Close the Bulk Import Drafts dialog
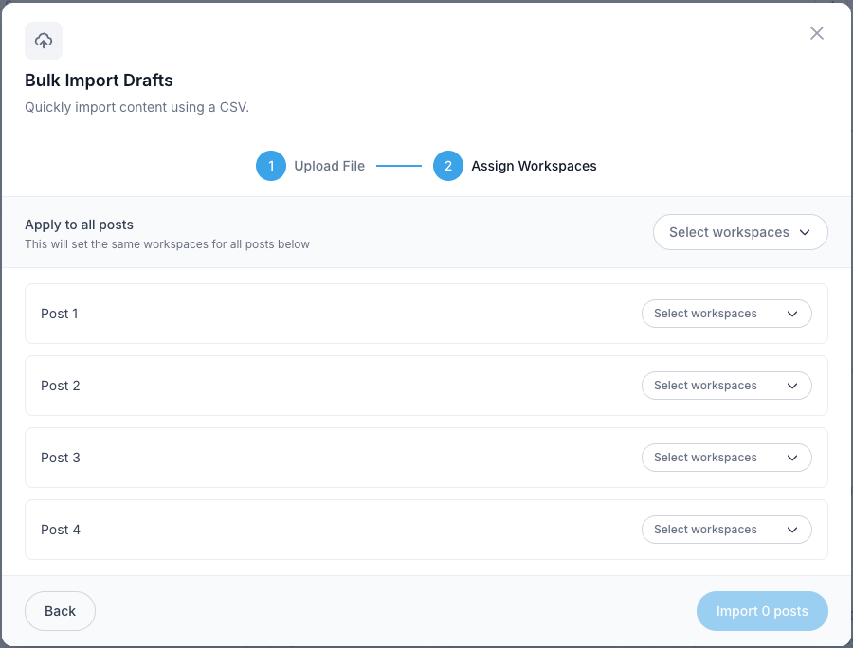Viewport: 853px width, 648px height. pos(817,34)
